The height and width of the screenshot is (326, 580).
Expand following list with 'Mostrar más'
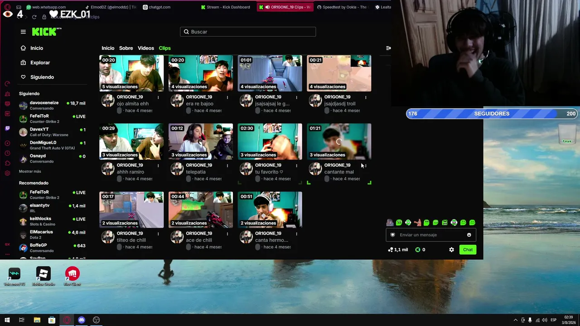pyautogui.click(x=30, y=172)
